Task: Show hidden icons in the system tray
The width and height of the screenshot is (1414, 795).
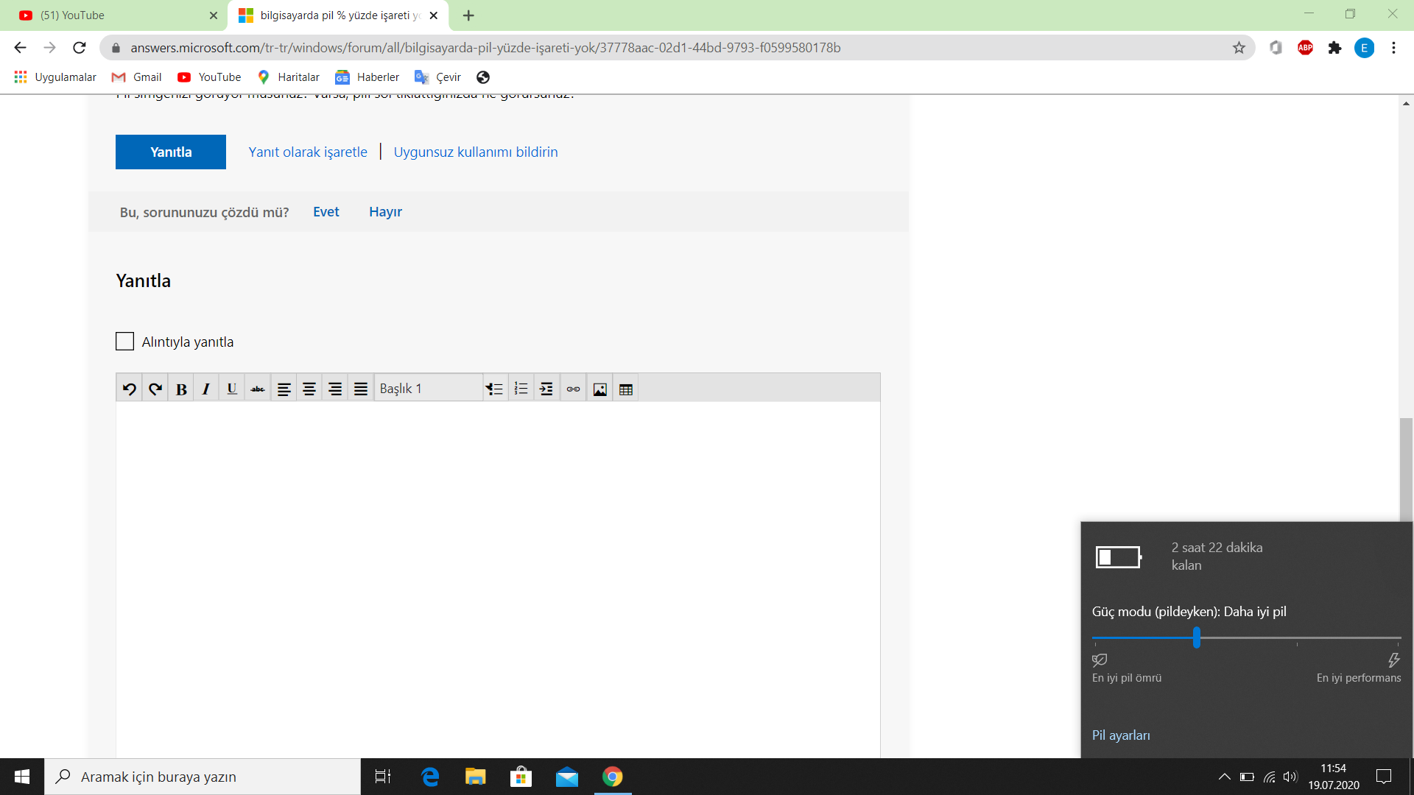Action: [x=1224, y=777]
